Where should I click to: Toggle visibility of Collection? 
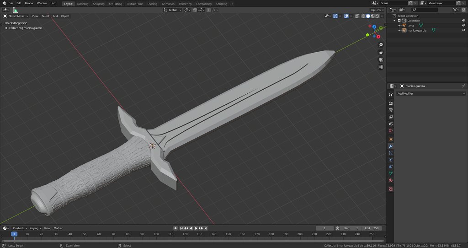(464, 21)
